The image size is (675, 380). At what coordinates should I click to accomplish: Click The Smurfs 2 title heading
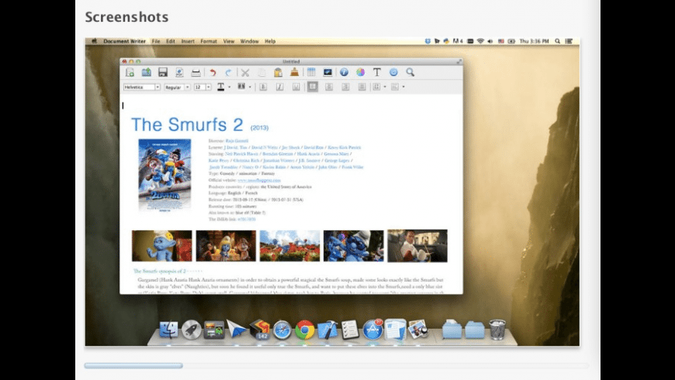pos(187,124)
